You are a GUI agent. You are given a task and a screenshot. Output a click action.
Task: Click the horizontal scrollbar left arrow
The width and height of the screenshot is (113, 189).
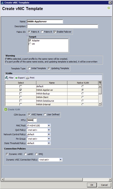coord(3,179)
